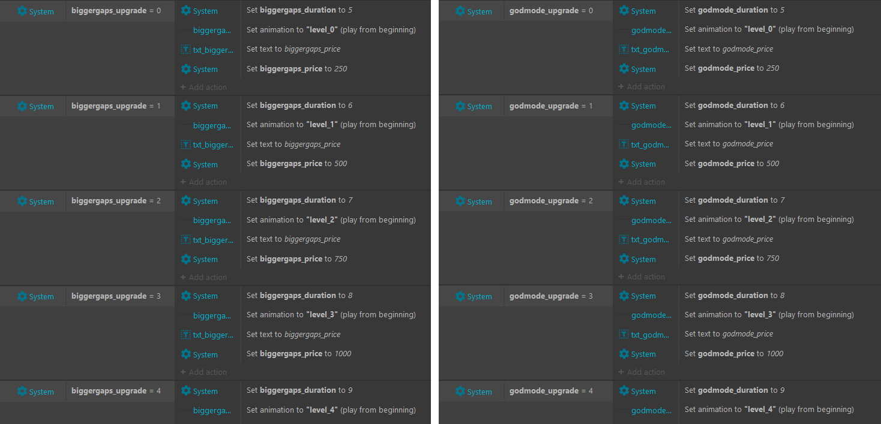Screen dimensions: 881x424
Task: Click the System gear icon beside godmode_upgrade = 3
Action: click(460, 296)
